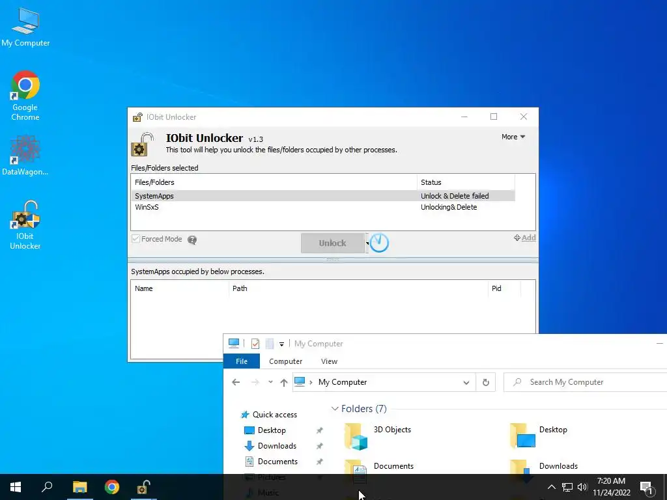Open the More dropdown in IObit Unlocker
Viewport: 667px width, 500px height.
pos(513,137)
